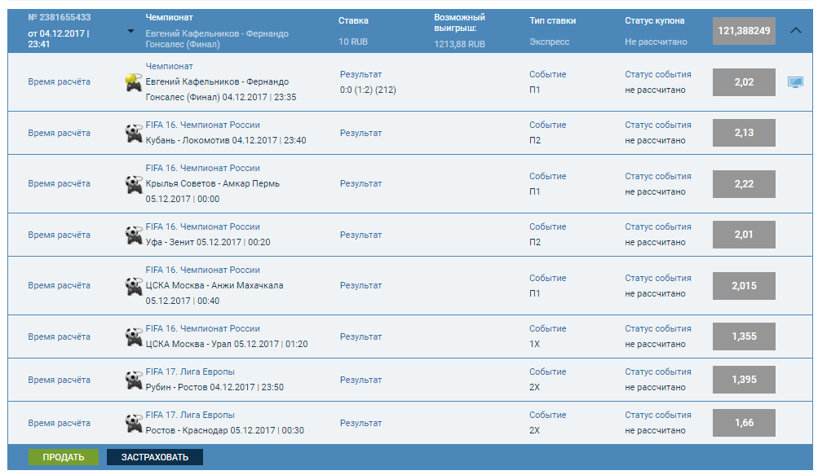Click result score 0:0 (1:2) (212)
The height and width of the screenshot is (475, 818).
(x=368, y=90)
